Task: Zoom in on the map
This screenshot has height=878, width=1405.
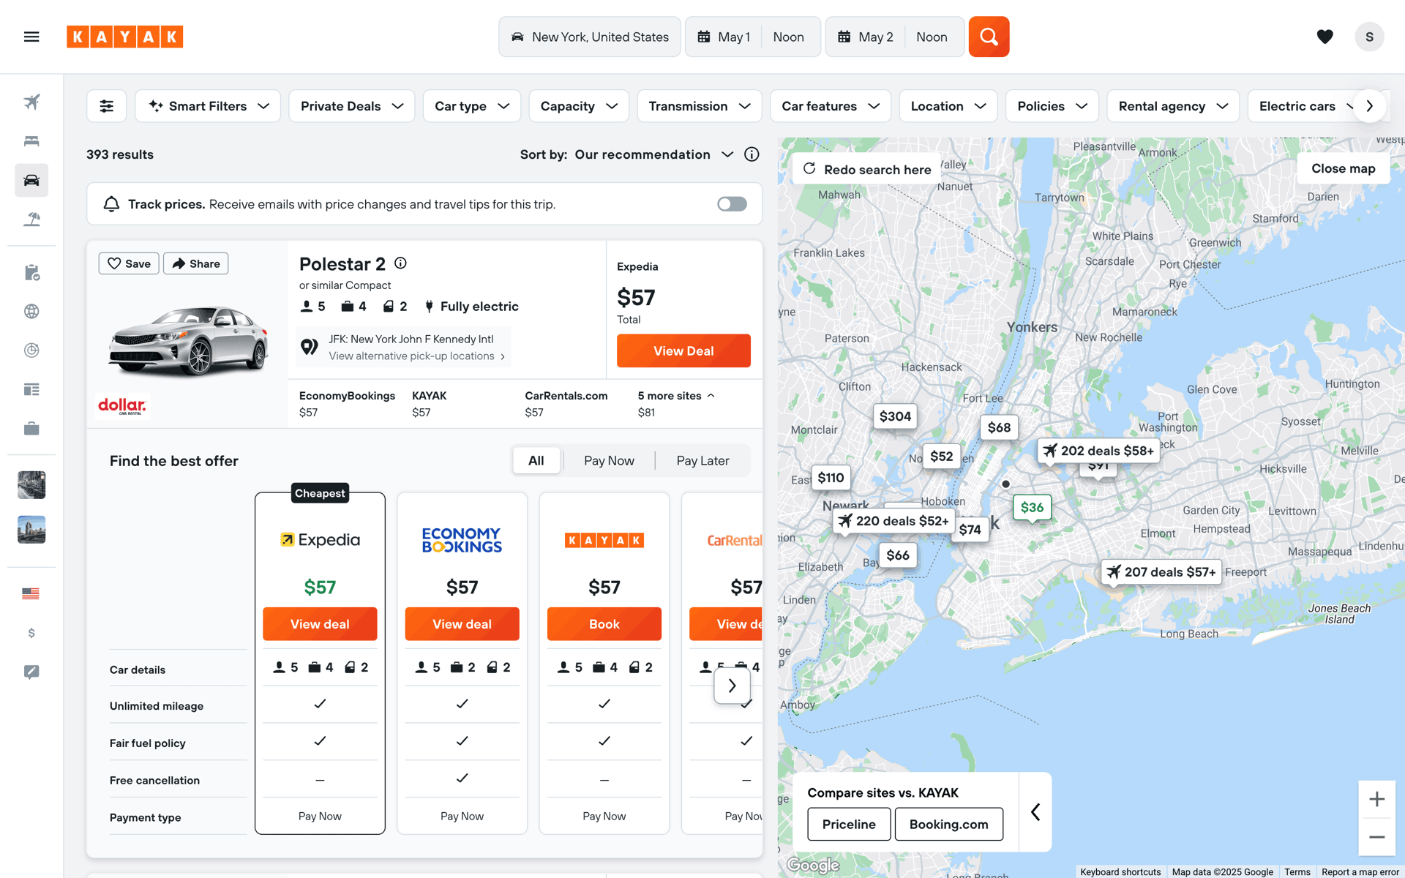Action: [1376, 799]
